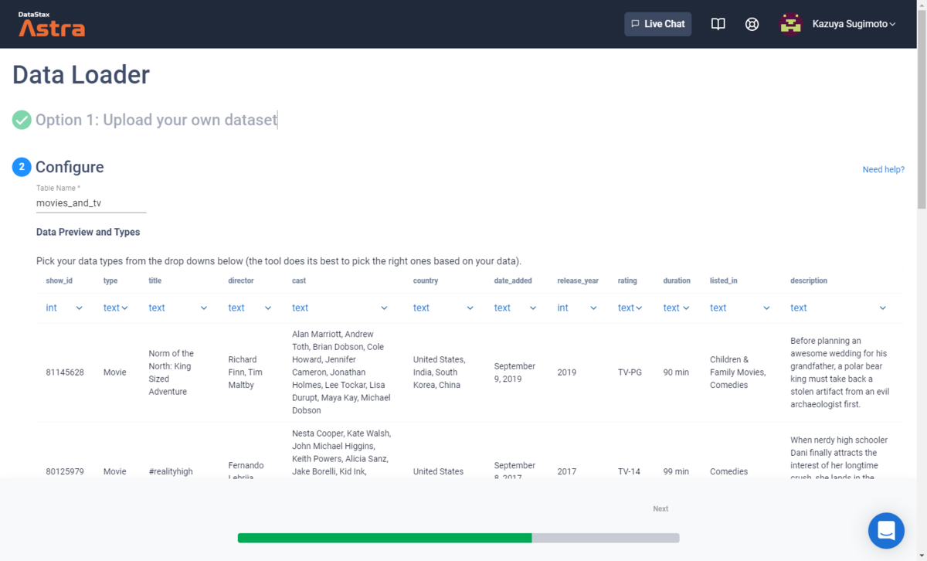
Task: Open date_added data type dropdown
Action: [515, 308]
